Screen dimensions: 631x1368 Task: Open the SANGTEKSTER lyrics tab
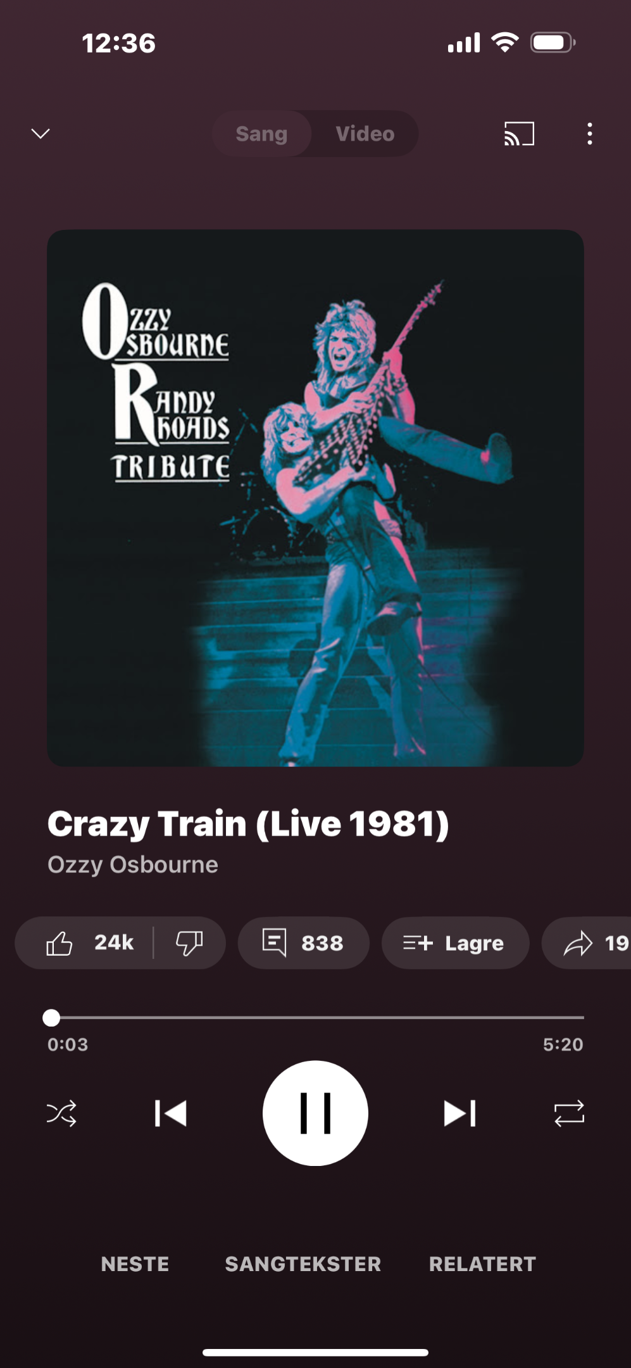click(x=303, y=1264)
